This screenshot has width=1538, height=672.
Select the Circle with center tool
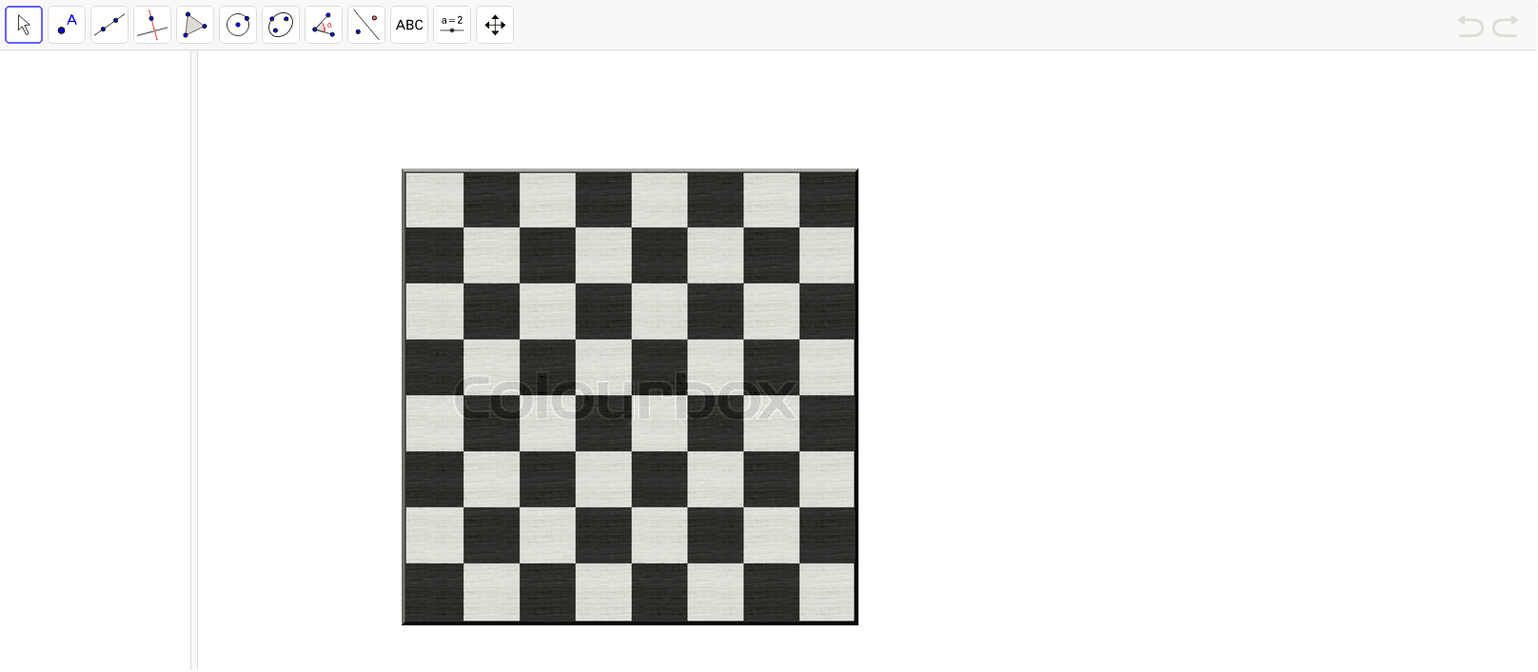pyautogui.click(x=238, y=25)
